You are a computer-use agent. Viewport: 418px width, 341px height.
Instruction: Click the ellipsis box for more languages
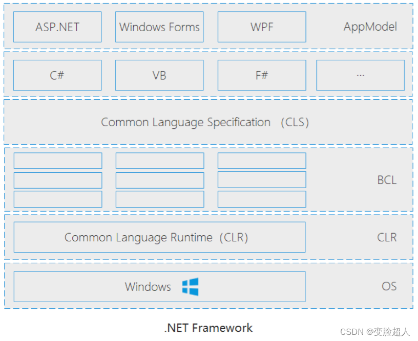(x=360, y=75)
